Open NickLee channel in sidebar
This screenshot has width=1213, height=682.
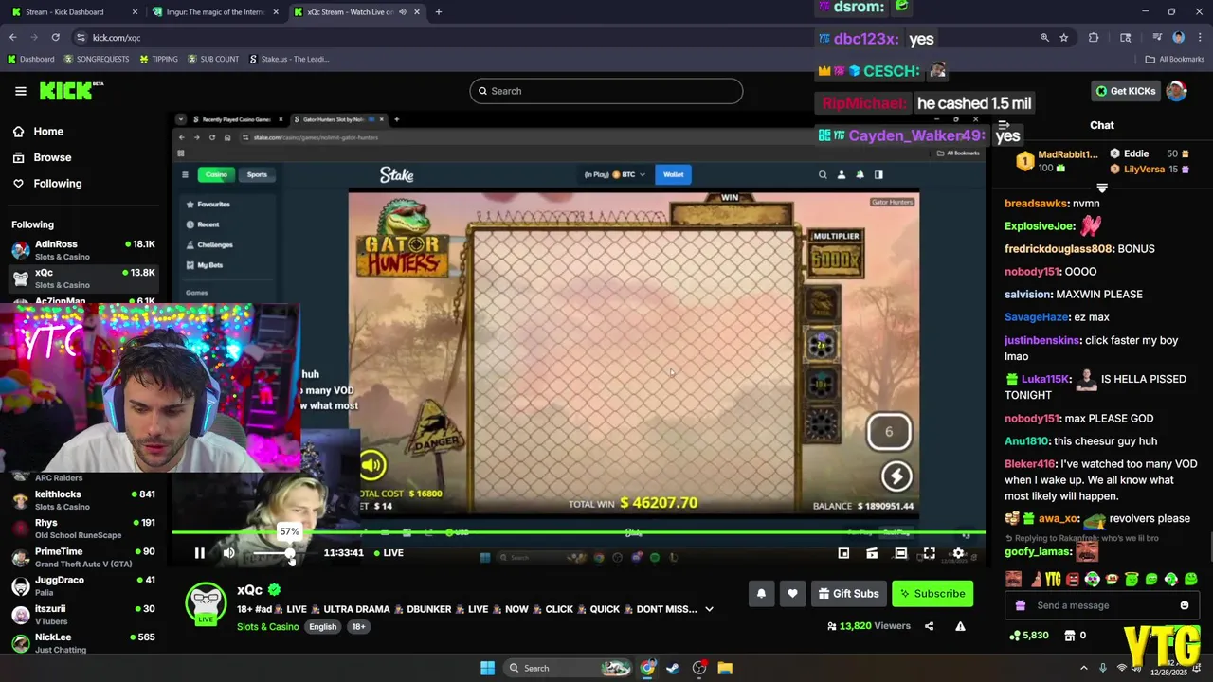[x=83, y=642]
